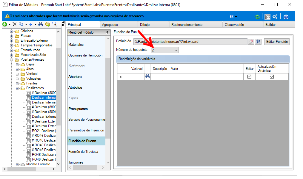
Task: Click the tree help question icon
Action: (x=55, y=24)
